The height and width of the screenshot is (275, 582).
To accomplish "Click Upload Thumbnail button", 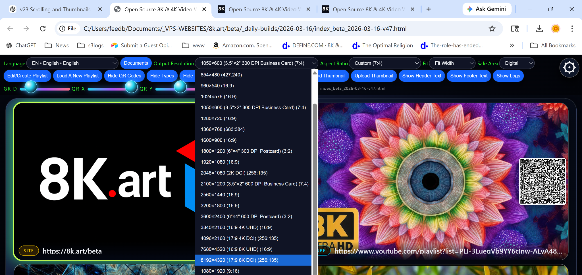I will click(374, 76).
